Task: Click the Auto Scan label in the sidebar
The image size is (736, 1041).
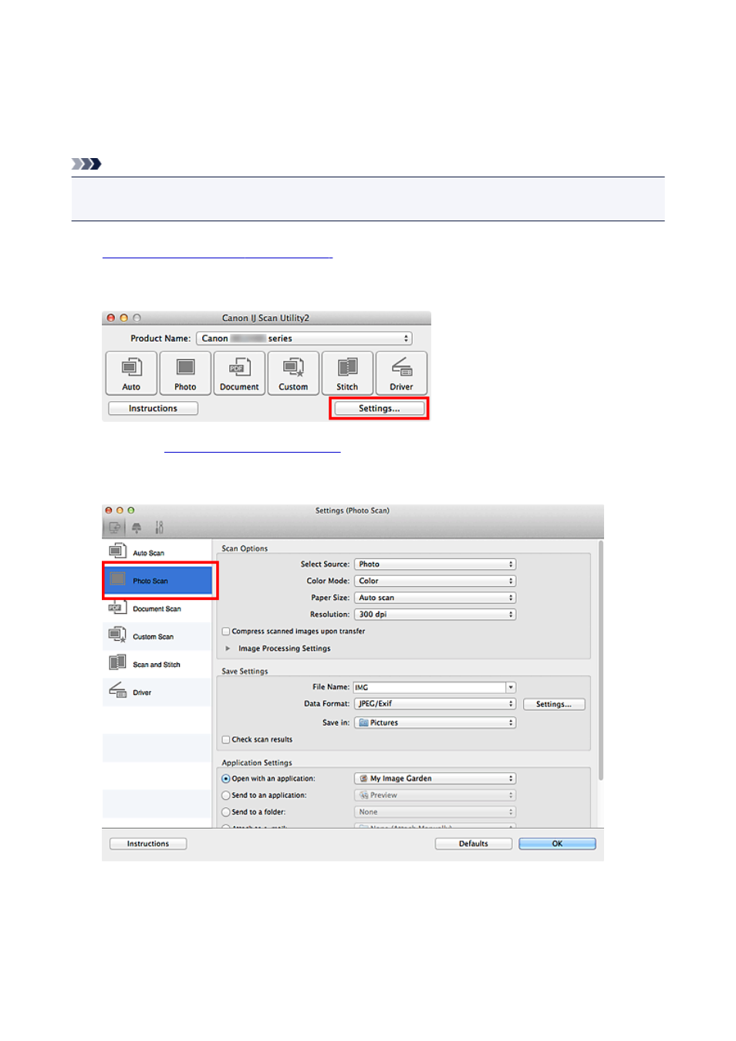Action: click(148, 553)
